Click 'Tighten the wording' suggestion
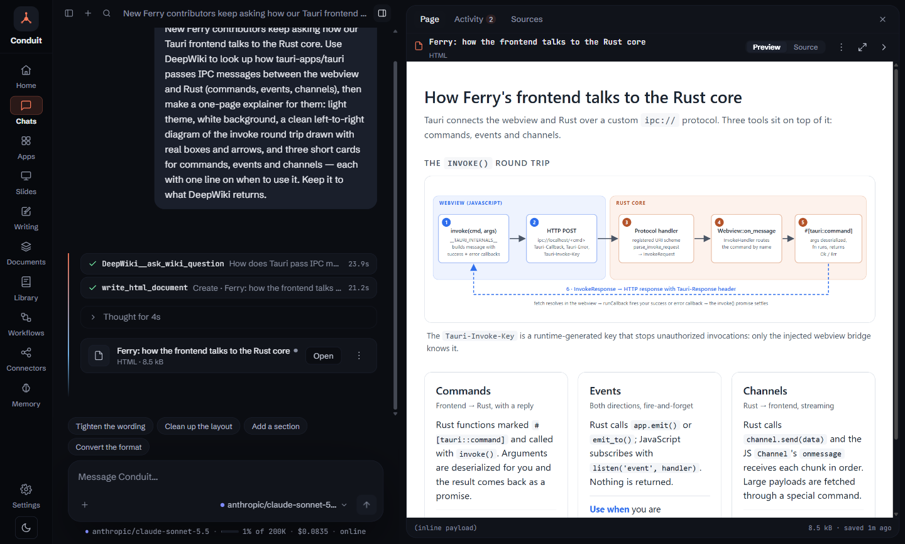 click(x=111, y=427)
